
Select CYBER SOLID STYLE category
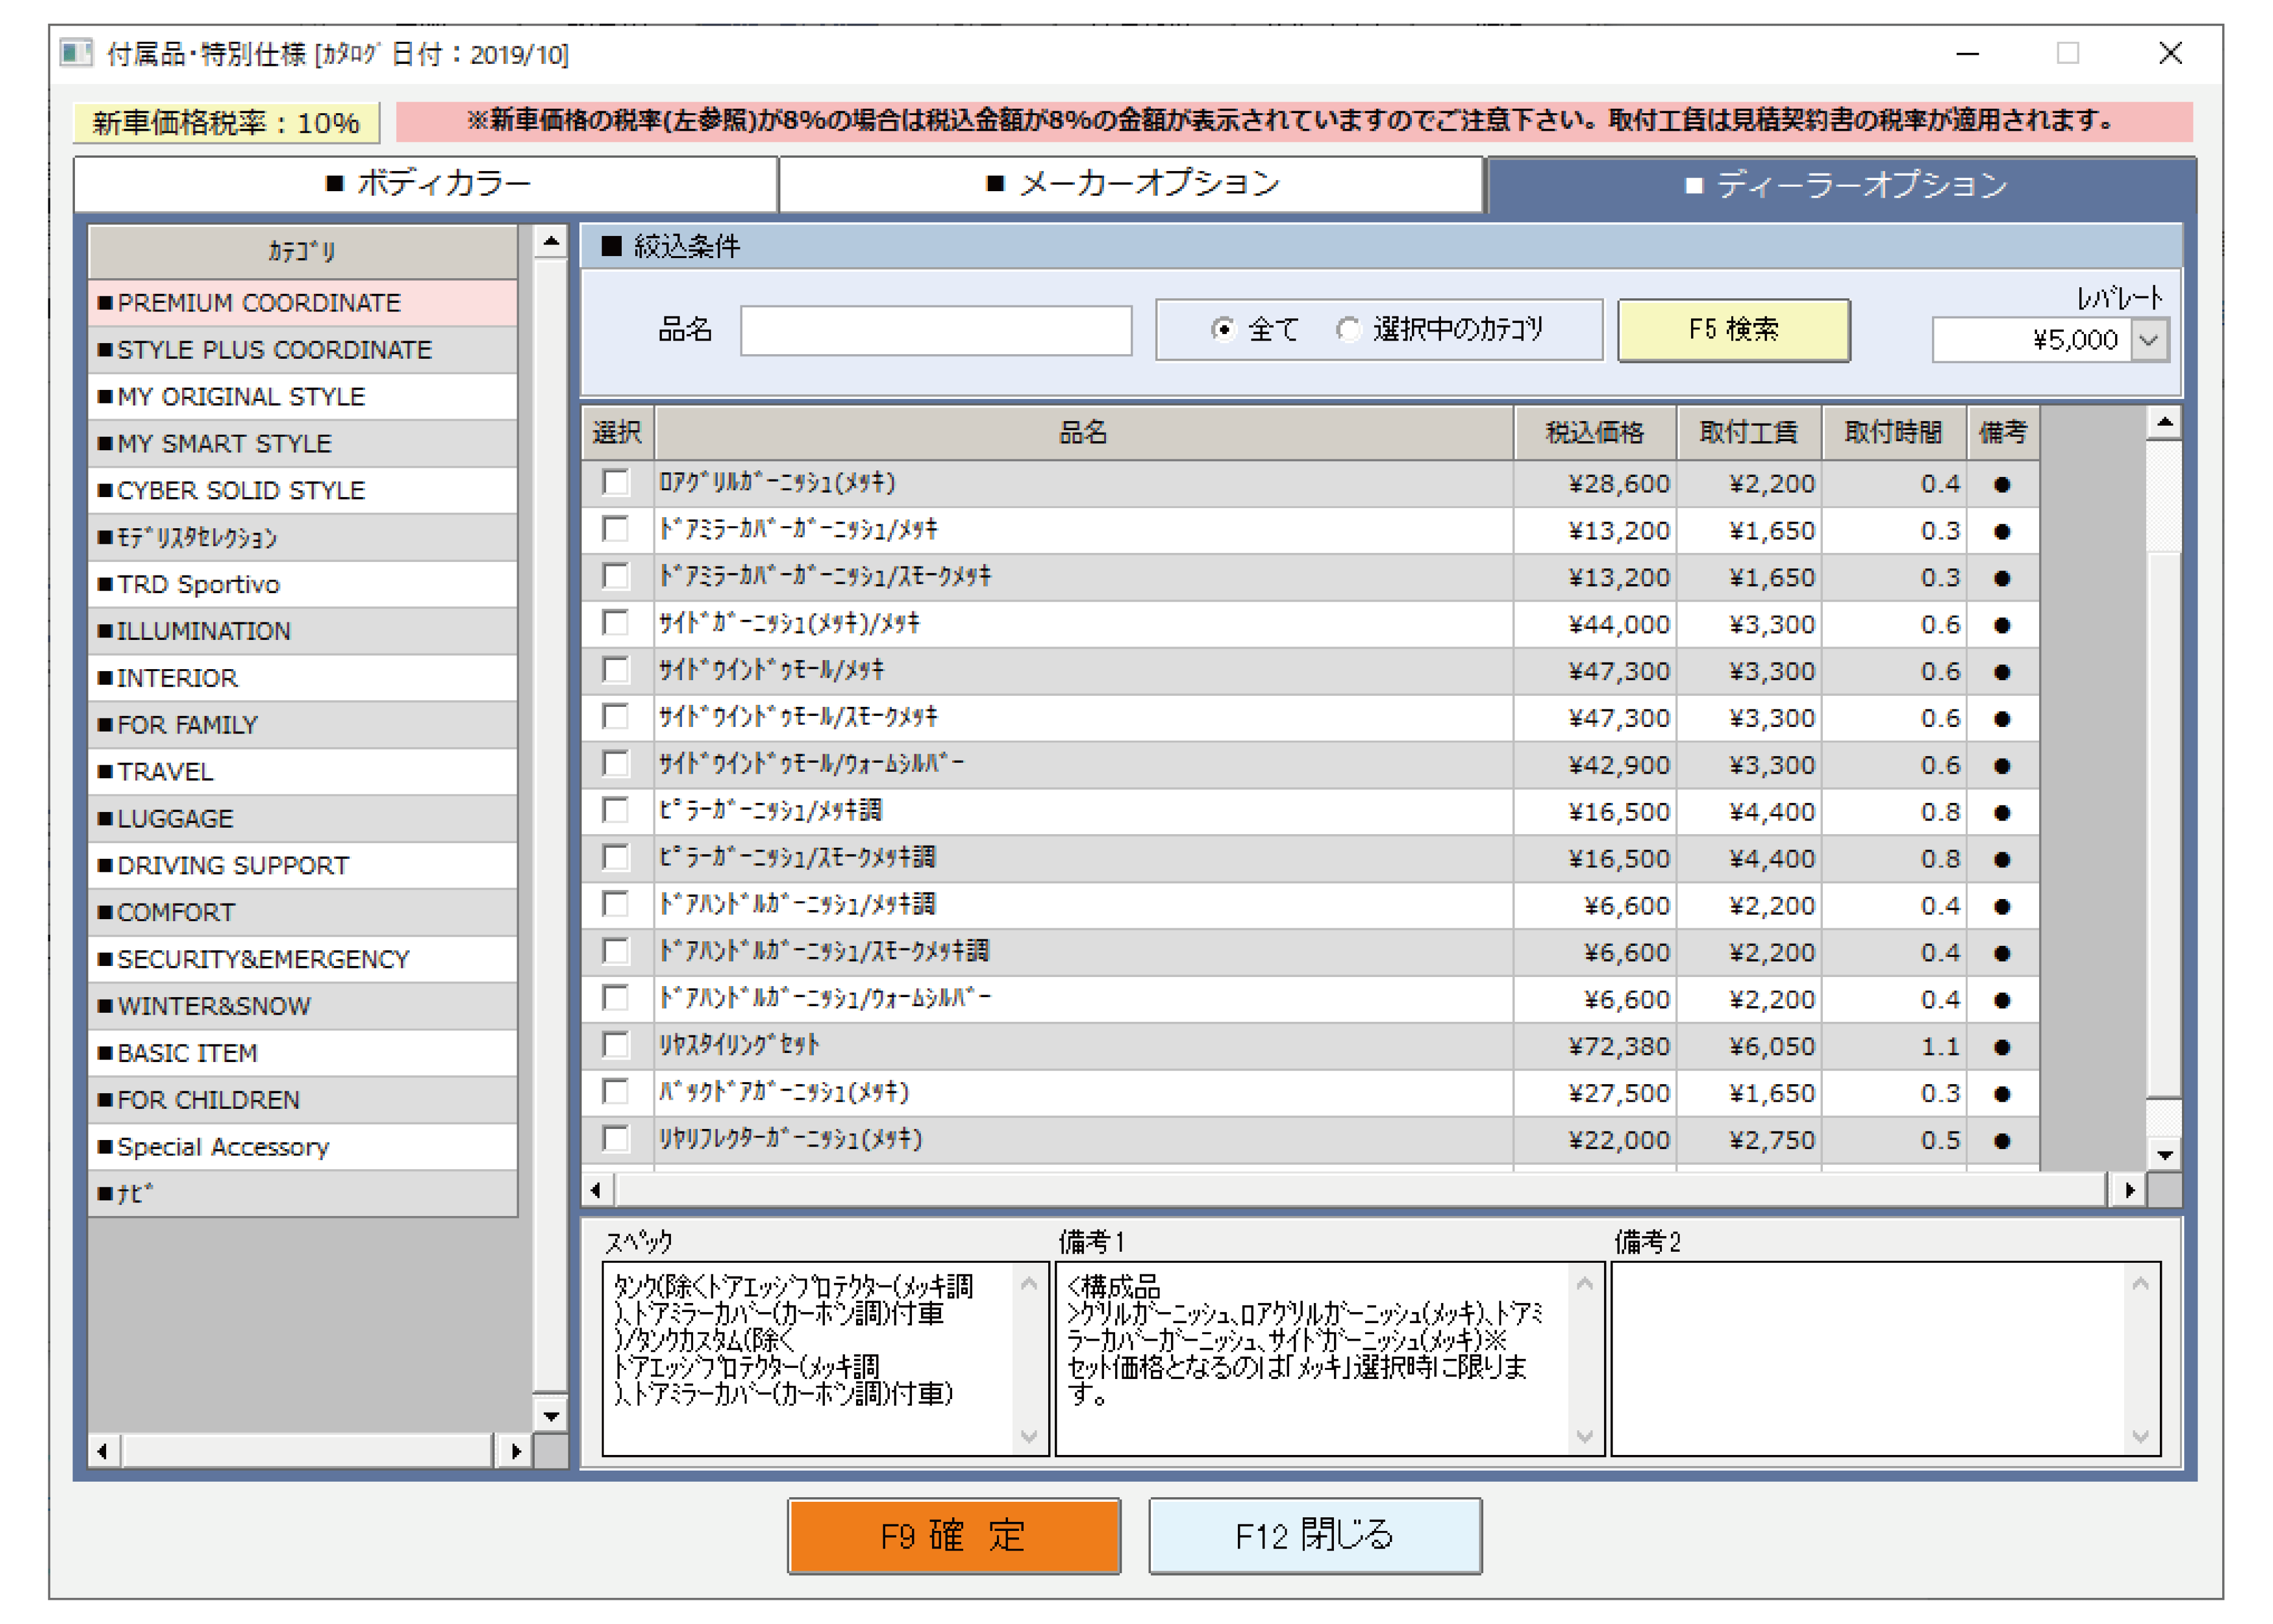(303, 491)
